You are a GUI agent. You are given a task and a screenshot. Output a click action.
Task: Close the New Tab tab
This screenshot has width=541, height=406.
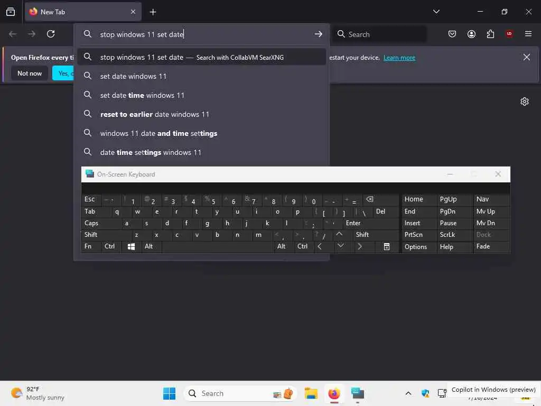133,12
